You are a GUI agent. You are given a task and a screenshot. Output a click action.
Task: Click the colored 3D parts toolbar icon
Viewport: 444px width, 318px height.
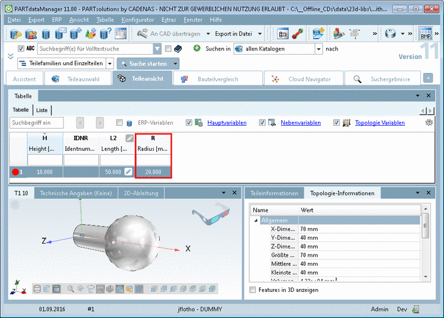(339, 33)
